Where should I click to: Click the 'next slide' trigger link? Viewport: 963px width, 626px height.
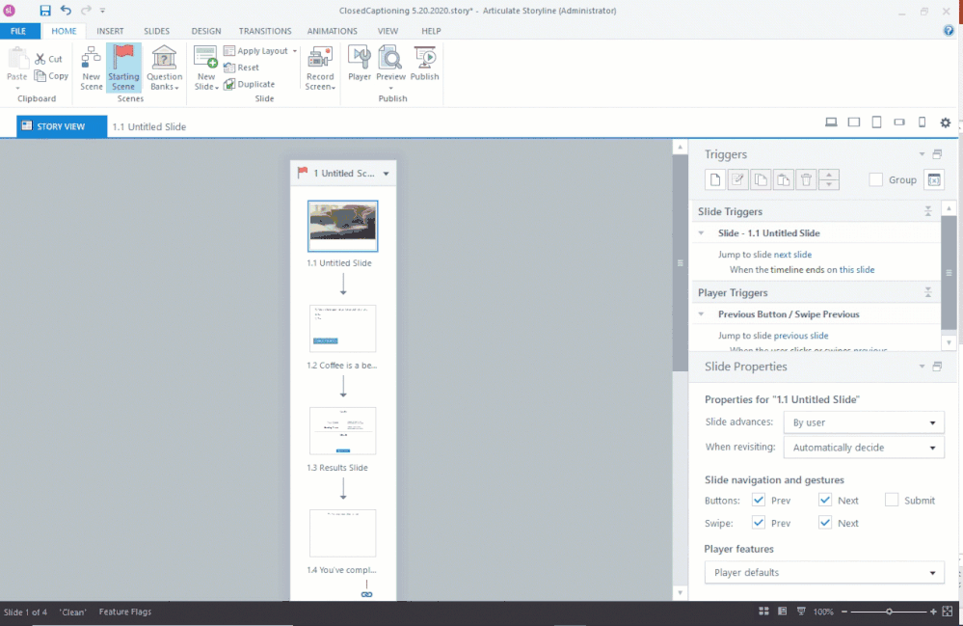(792, 255)
